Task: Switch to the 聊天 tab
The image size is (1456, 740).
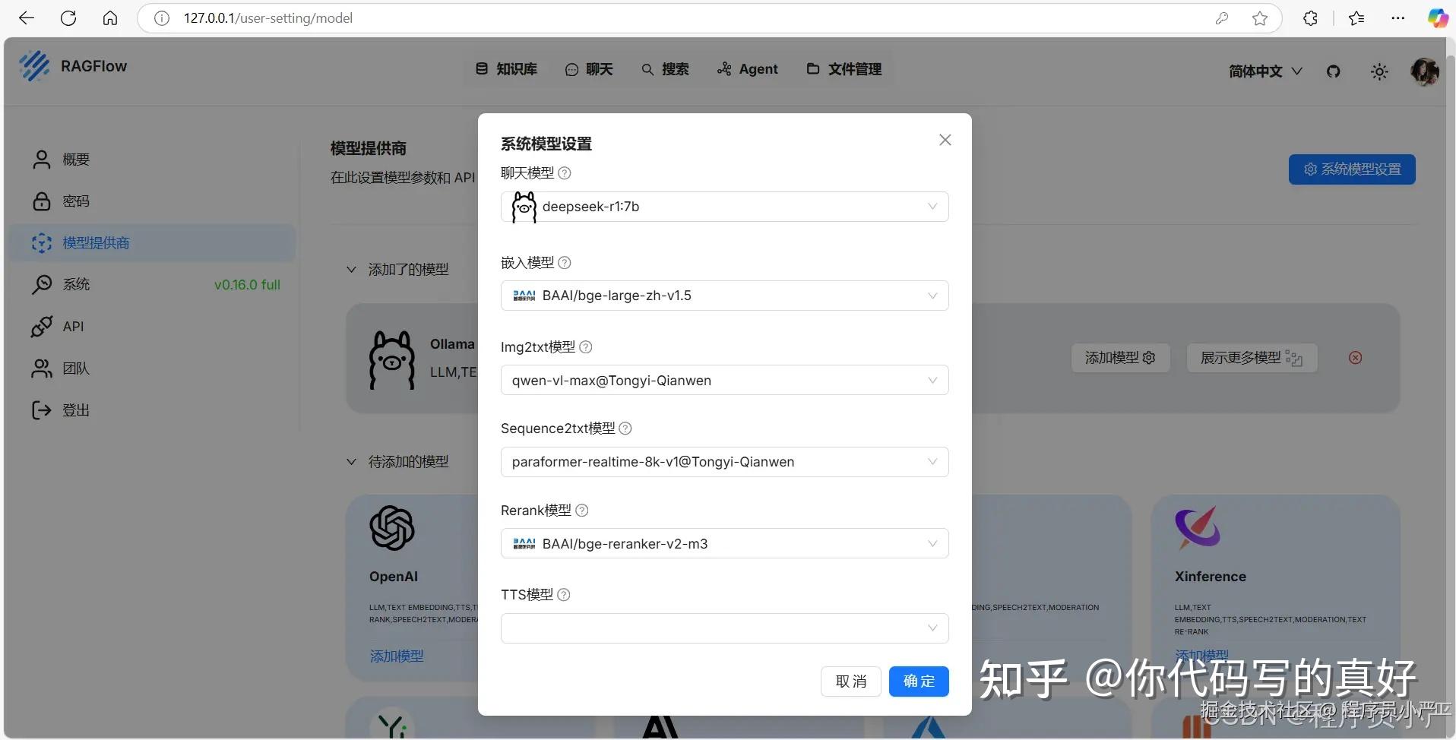Action: 589,69
